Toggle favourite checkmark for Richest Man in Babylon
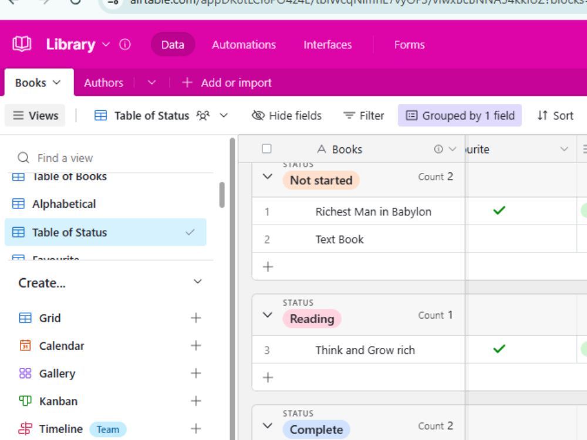The width and height of the screenshot is (587, 440). click(x=500, y=211)
